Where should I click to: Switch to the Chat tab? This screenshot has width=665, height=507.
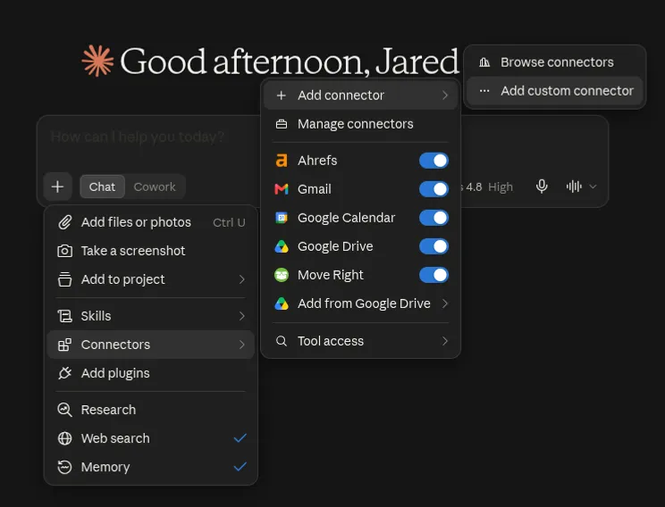(102, 187)
